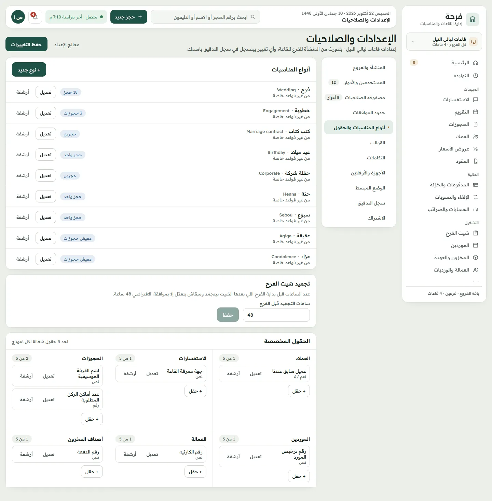The image size is (492, 501).
Task: Click the الموردين store icon
Action: [x=476, y=245]
